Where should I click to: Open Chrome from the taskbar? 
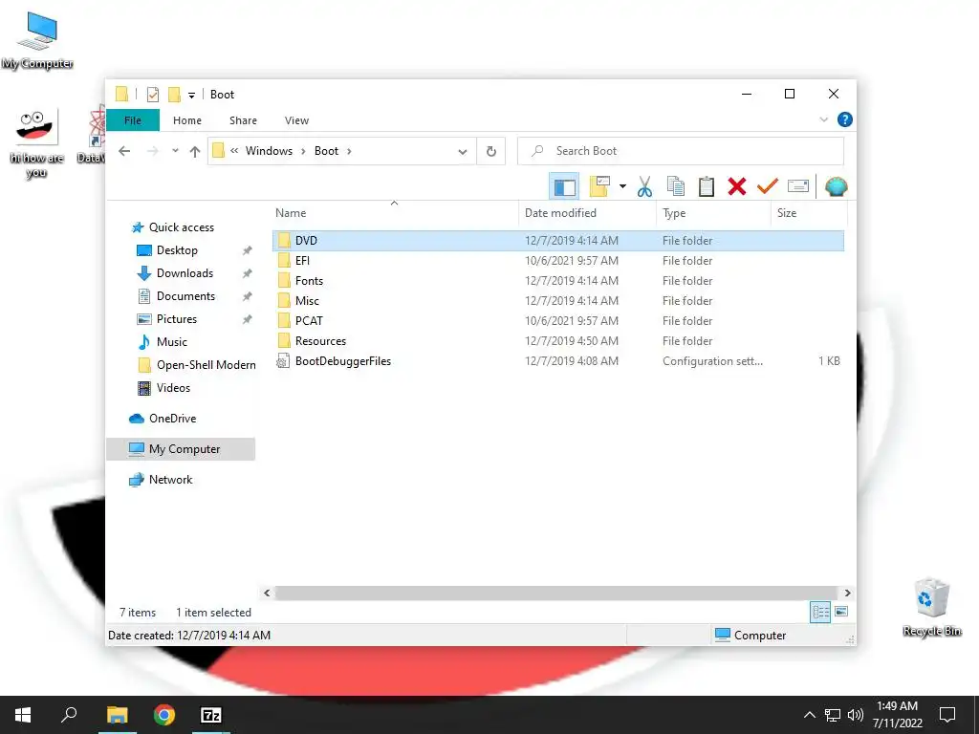[164, 715]
